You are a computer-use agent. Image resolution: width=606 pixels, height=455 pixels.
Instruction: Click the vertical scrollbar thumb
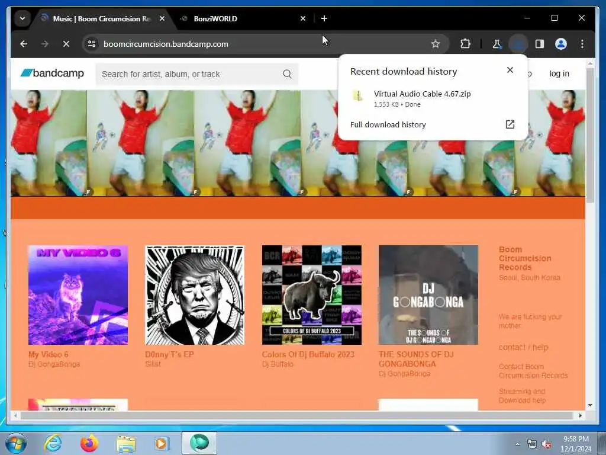(590, 136)
